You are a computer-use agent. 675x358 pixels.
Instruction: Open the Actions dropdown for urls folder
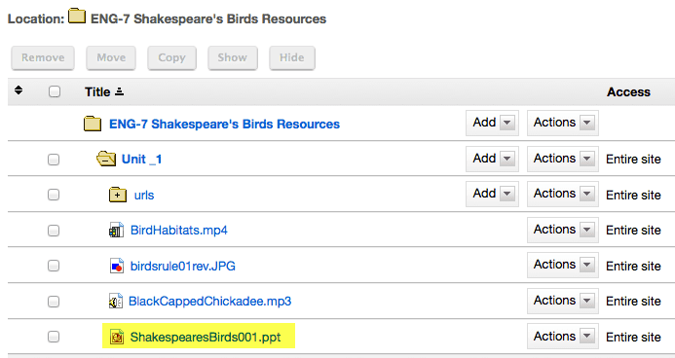(563, 195)
